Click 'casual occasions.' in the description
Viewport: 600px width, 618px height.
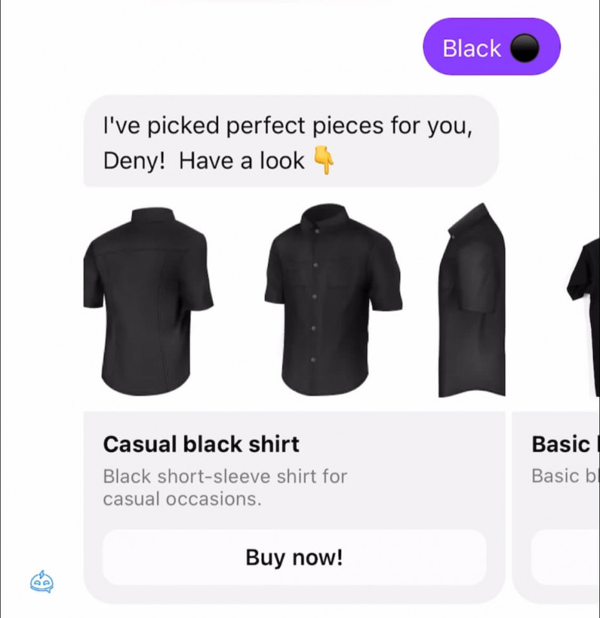pyautogui.click(x=183, y=499)
